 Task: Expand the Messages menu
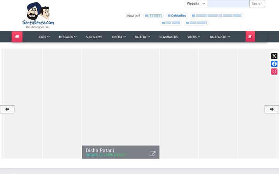[67, 37]
